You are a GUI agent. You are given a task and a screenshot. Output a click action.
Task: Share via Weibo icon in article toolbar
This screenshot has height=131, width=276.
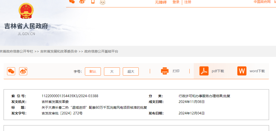tap(23, 71)
